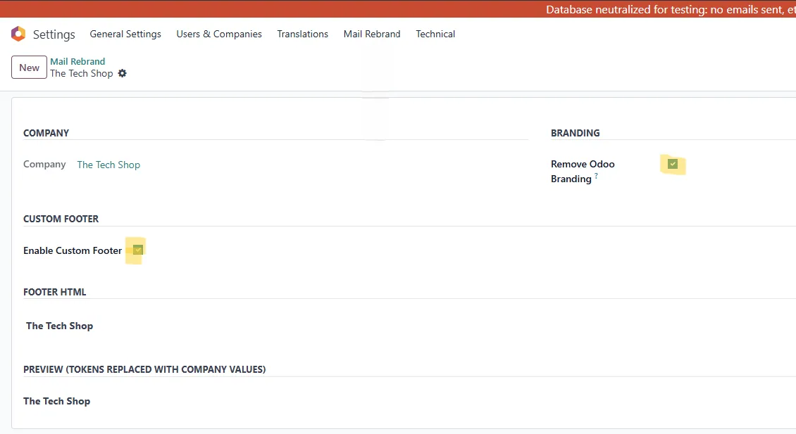Viewport: 796px width, 434px height.
Task: Click the FOOTER HTML section heading
Action: [x=55, y=292]
